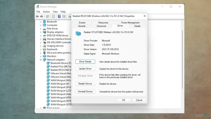Switch to the Power Management tab
This screenshot has height=119, width=211.
(x=130, y=23)
